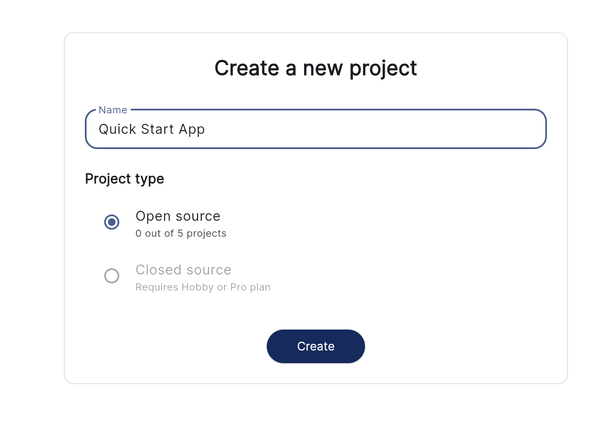Click the 'Closed source' label text
Image resolution: width=615 pixels, height=424 pixels.
click(x=183, y=270)
